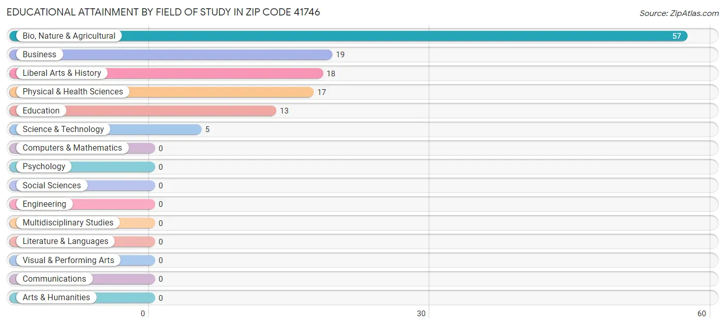
Task: Click the axis tick label 60
Action: coord(702,314)
